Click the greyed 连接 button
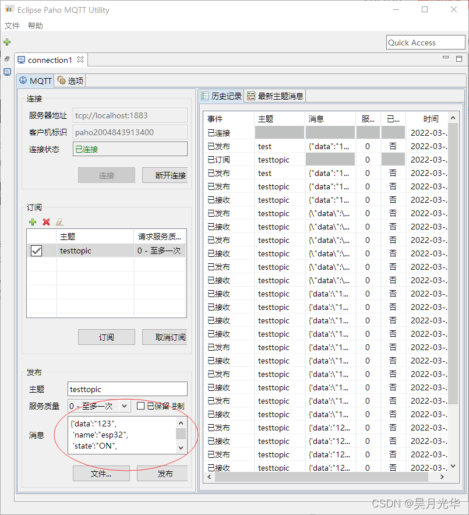The width and height of the screenshot is (469, 515). tap(107, 175)
